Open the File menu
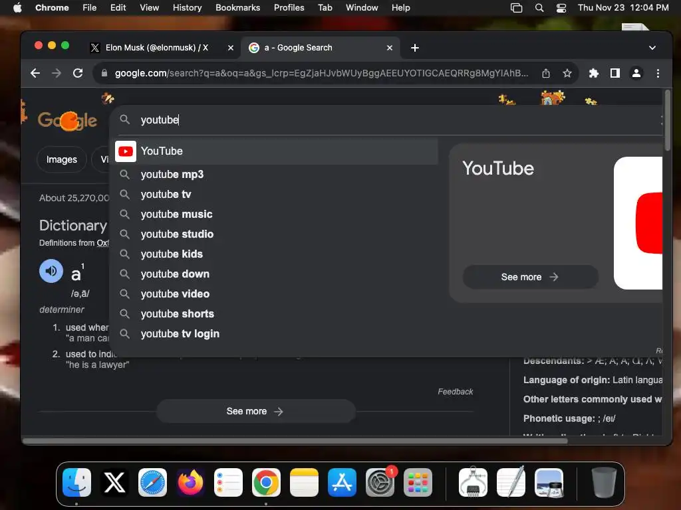Screen dimensions: 681x510 90,8
